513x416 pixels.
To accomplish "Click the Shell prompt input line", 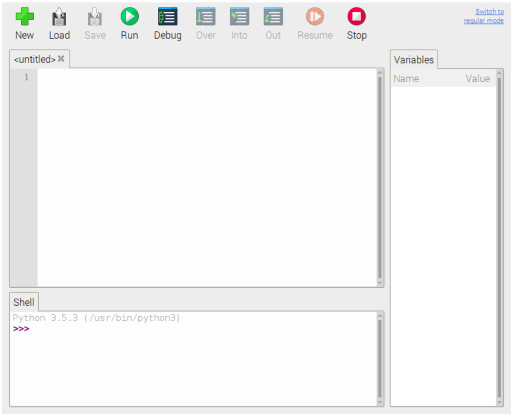I will click(193, 329).
